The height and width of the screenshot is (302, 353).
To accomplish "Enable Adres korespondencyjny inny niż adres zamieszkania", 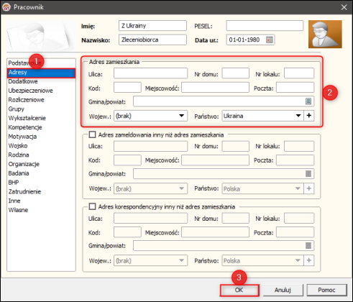I will (92, 206).
